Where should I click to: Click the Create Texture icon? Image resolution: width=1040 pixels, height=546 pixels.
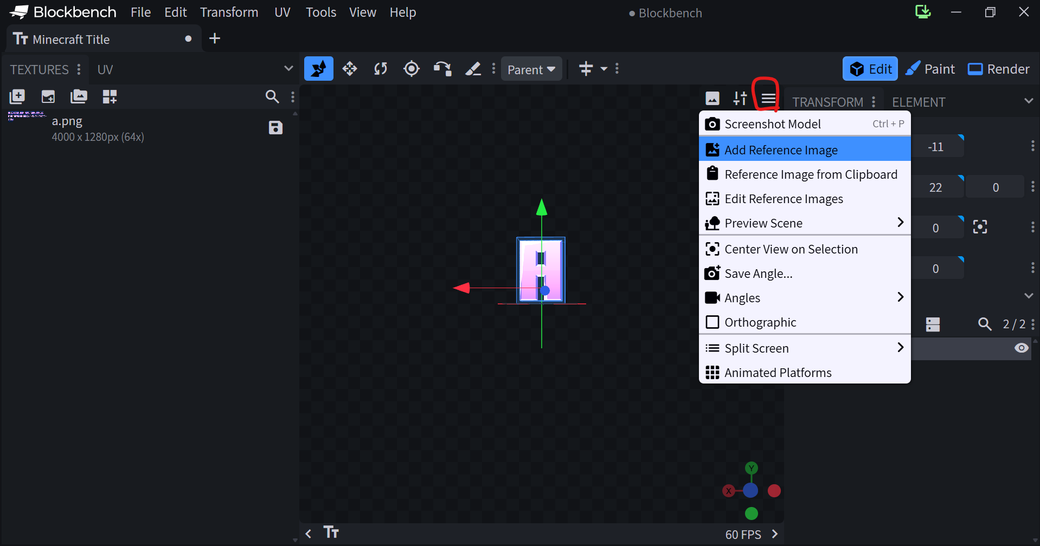[48, 97]
